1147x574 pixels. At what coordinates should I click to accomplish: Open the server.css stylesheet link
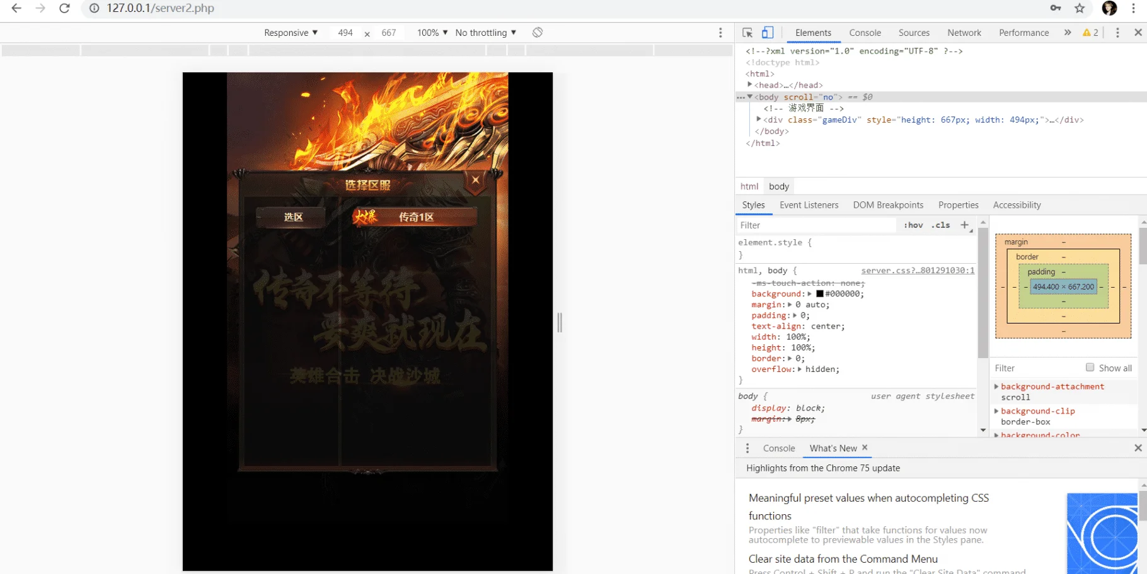(918, 271)
